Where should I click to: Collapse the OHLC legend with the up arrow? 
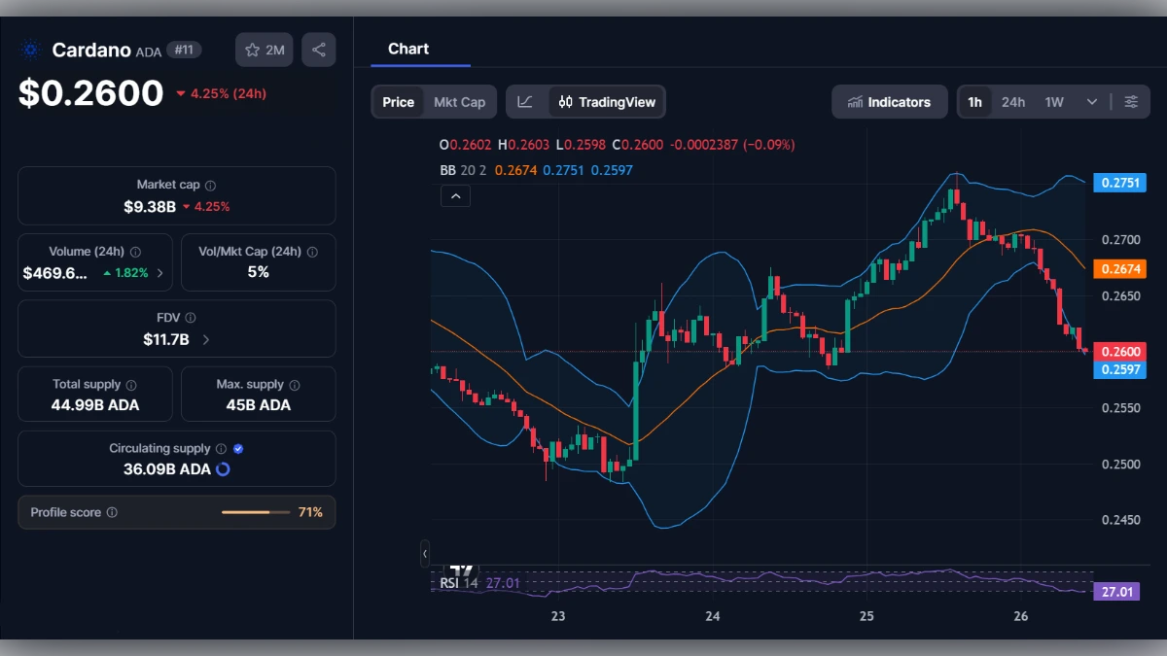455,195
